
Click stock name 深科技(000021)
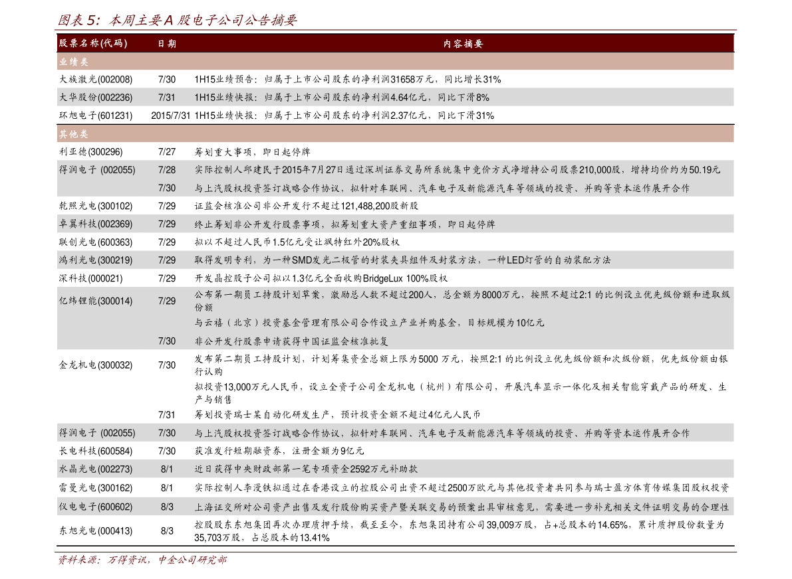coord(90,278)
